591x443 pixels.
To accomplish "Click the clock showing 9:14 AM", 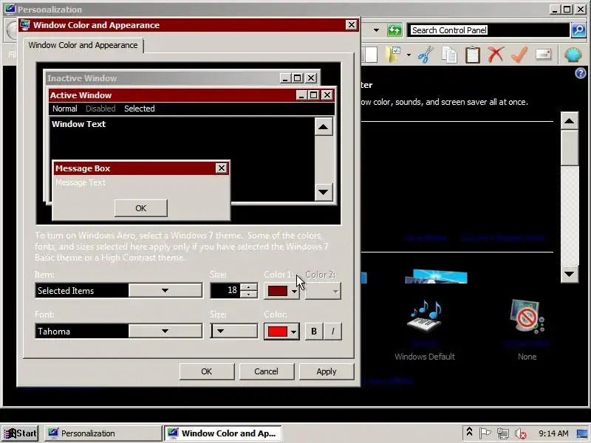I will point(553,433).
